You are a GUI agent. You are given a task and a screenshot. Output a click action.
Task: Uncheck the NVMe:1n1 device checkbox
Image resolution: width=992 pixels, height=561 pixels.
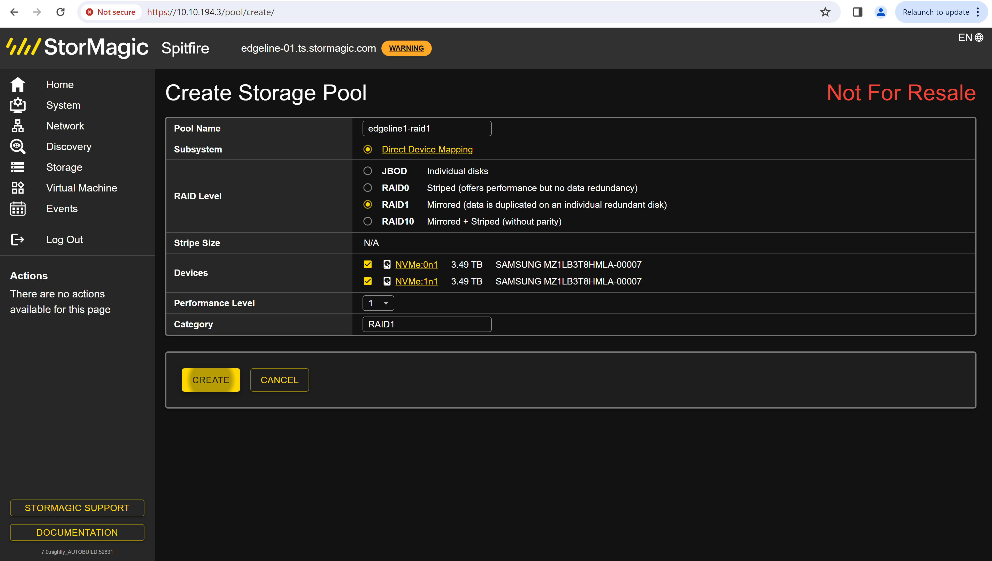click(367, 281)
